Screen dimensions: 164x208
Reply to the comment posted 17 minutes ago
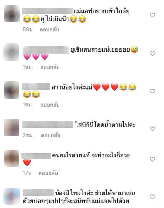pyautogui.click(x=48, y=173)
